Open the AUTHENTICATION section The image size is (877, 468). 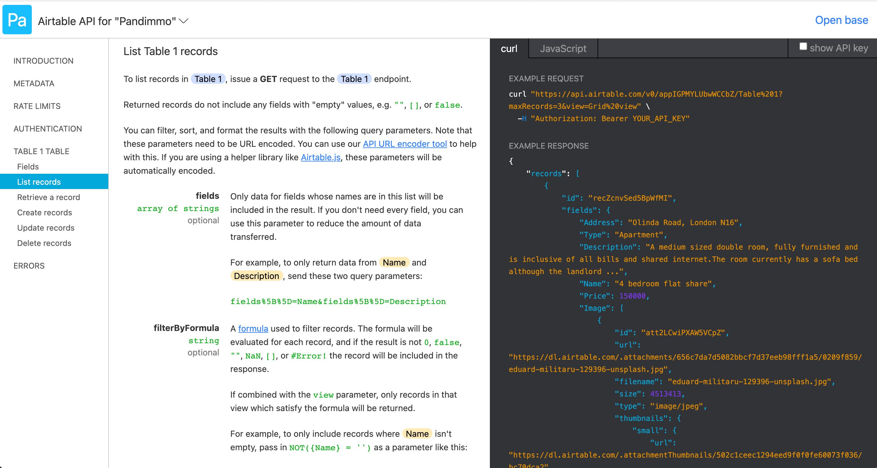coord(47,129)
